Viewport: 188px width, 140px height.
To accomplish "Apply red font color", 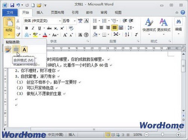I will tap(45, 35).
